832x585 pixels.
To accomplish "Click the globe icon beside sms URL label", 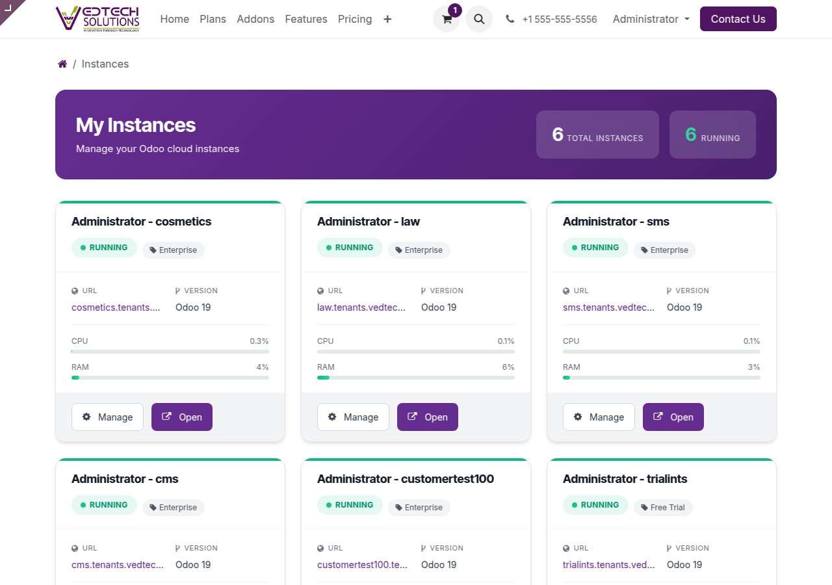I will [567, 291].
